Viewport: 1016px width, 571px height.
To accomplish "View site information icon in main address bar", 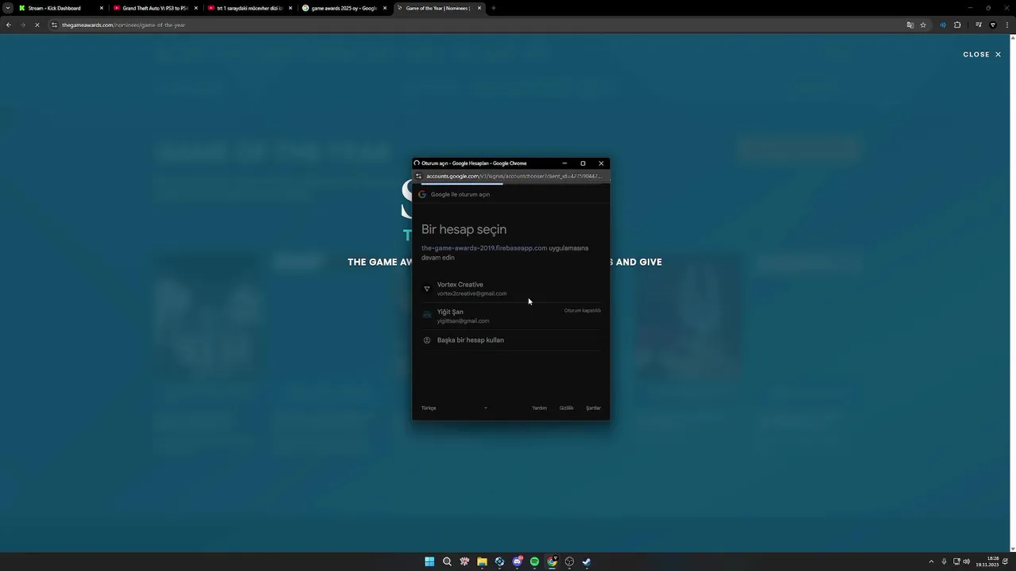I will (54, 25).
